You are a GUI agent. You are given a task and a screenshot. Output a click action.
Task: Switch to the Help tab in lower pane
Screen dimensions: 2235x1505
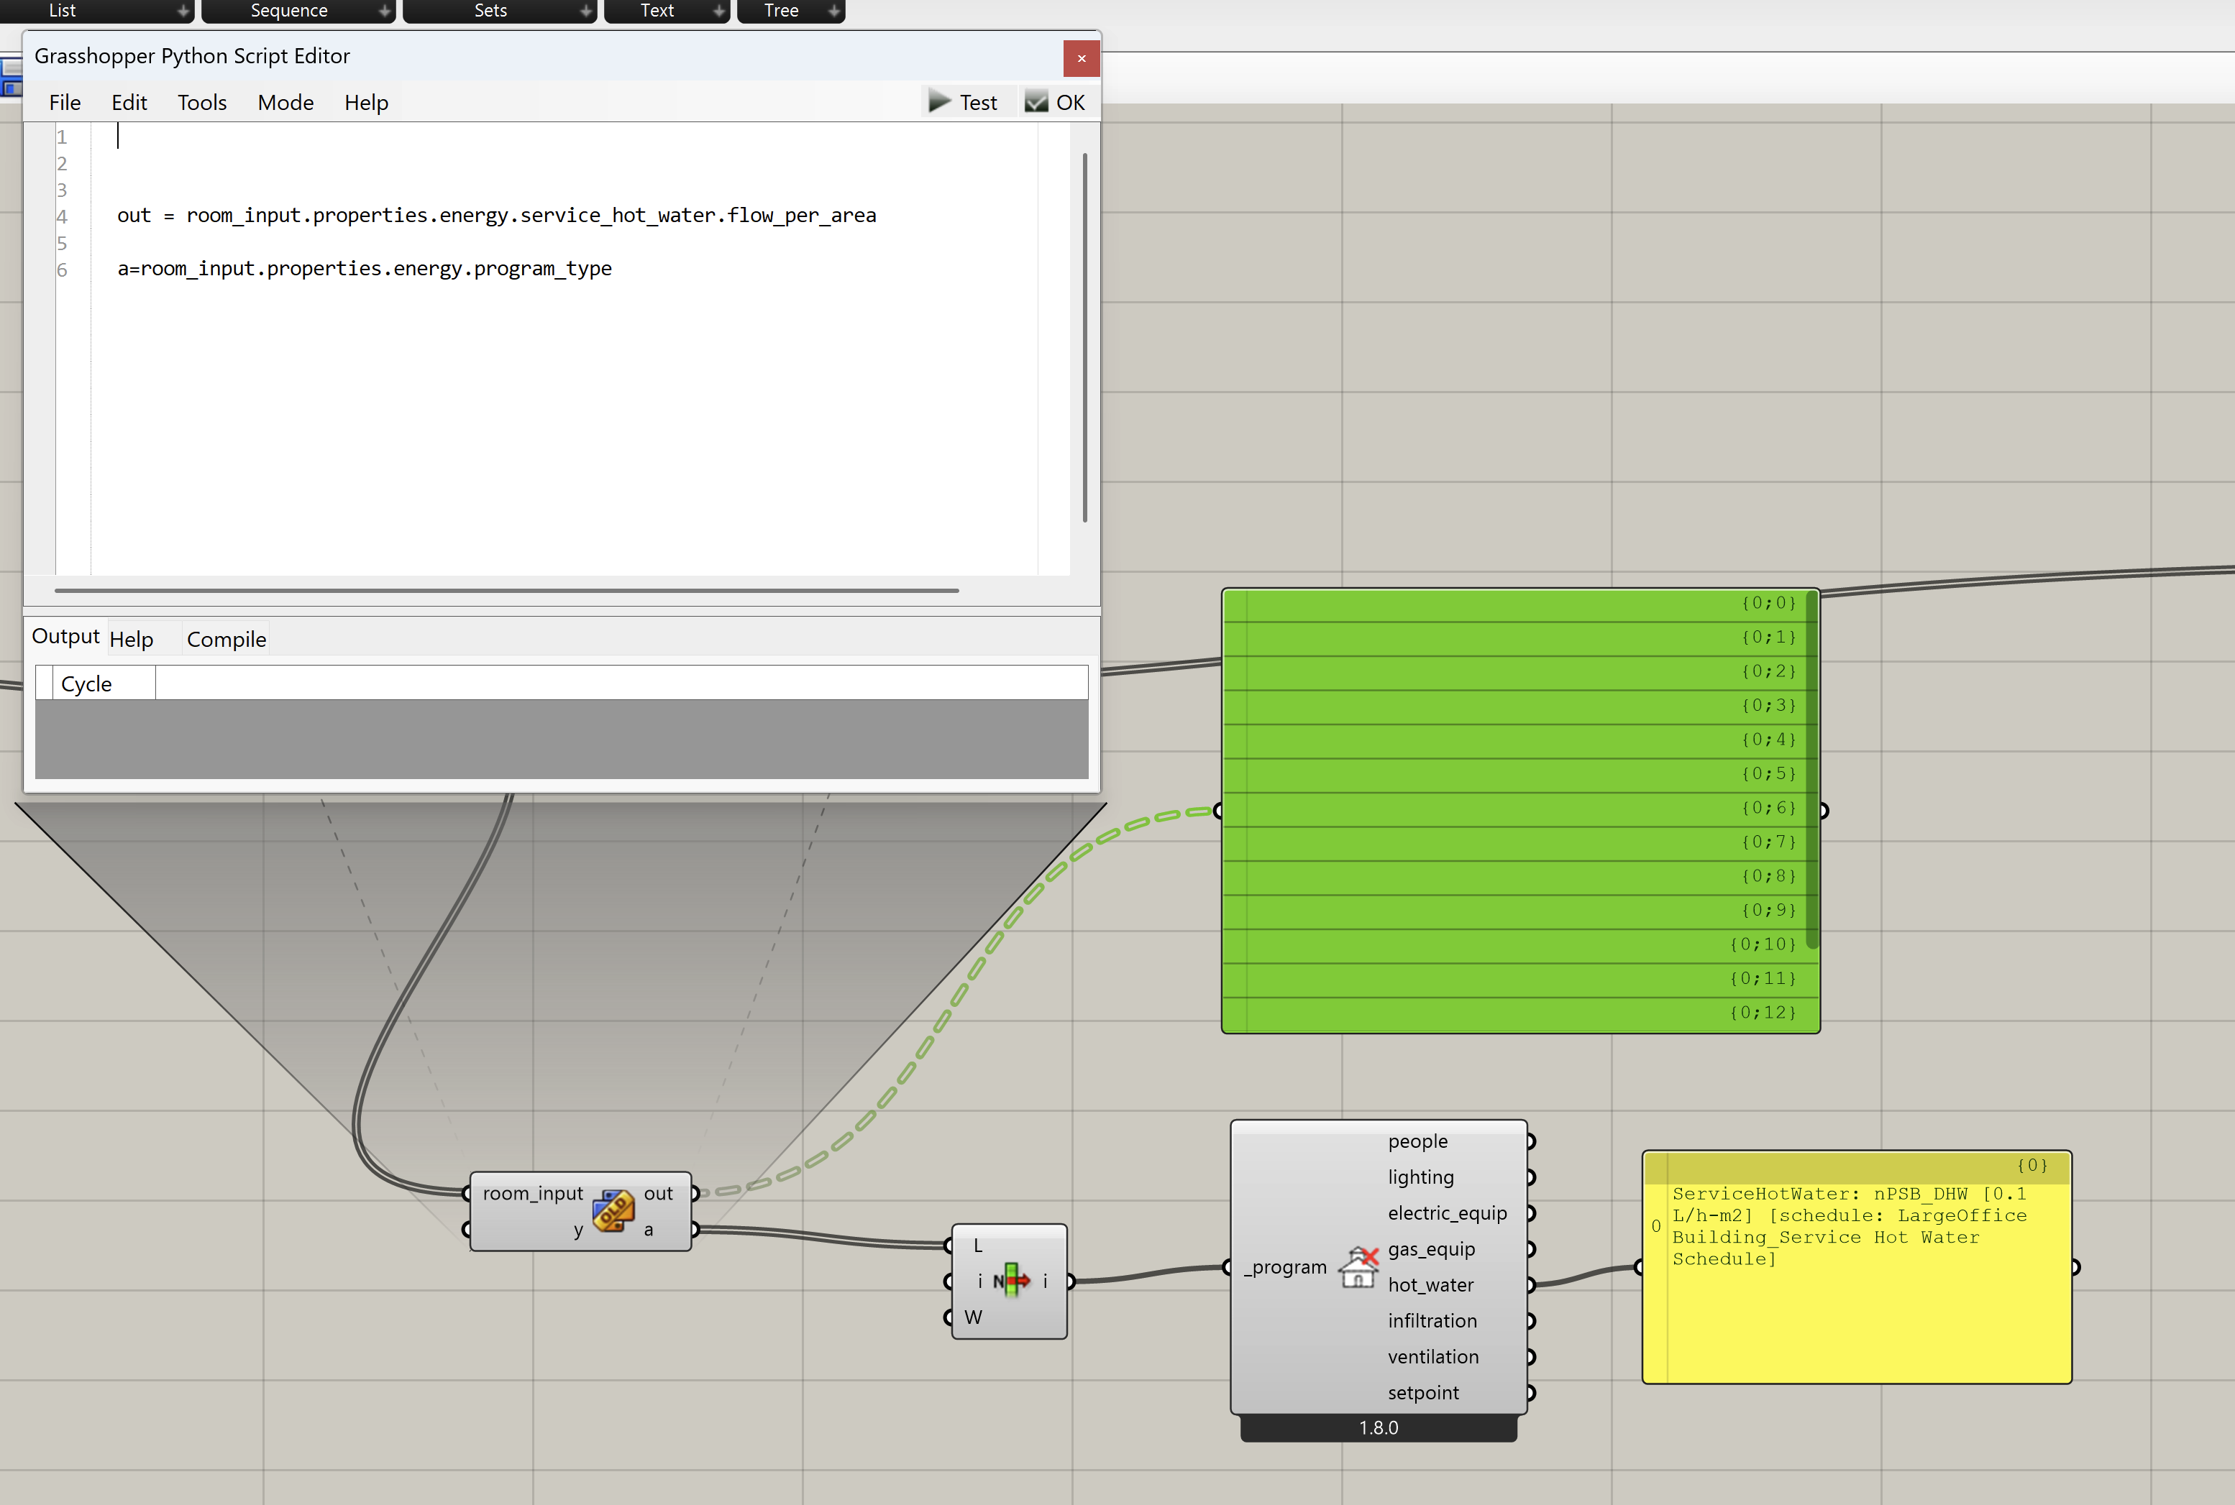pyautogui.click(x=132, y=639)
